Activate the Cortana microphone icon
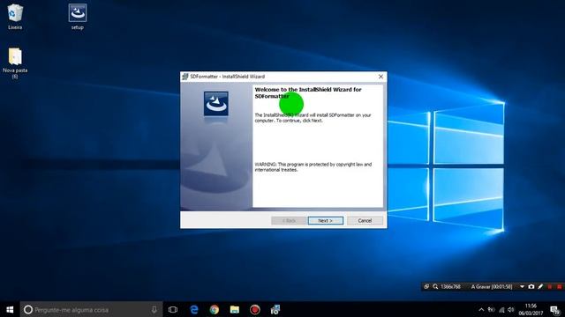The width and height of the screenshot is (565, 317). pyautogui.click(x=154, y=309)
